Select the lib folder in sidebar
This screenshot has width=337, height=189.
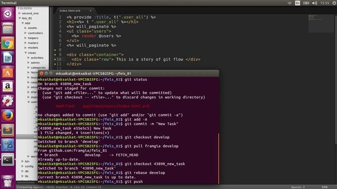pyautogui.click(x=27, y=176)
